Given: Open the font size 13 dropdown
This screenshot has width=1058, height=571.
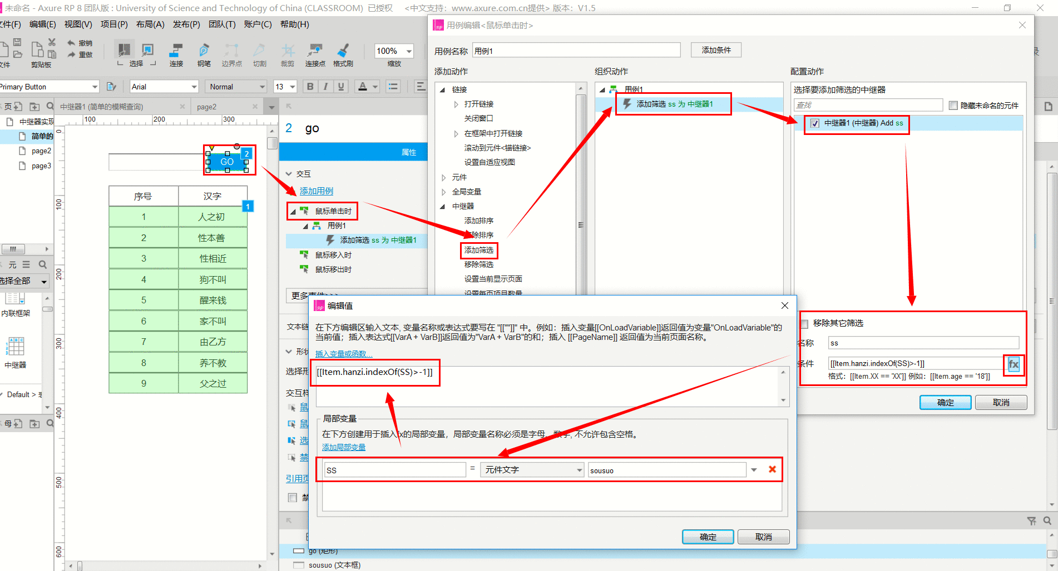Looking at the screenshot, I should (x=293, y=87).
